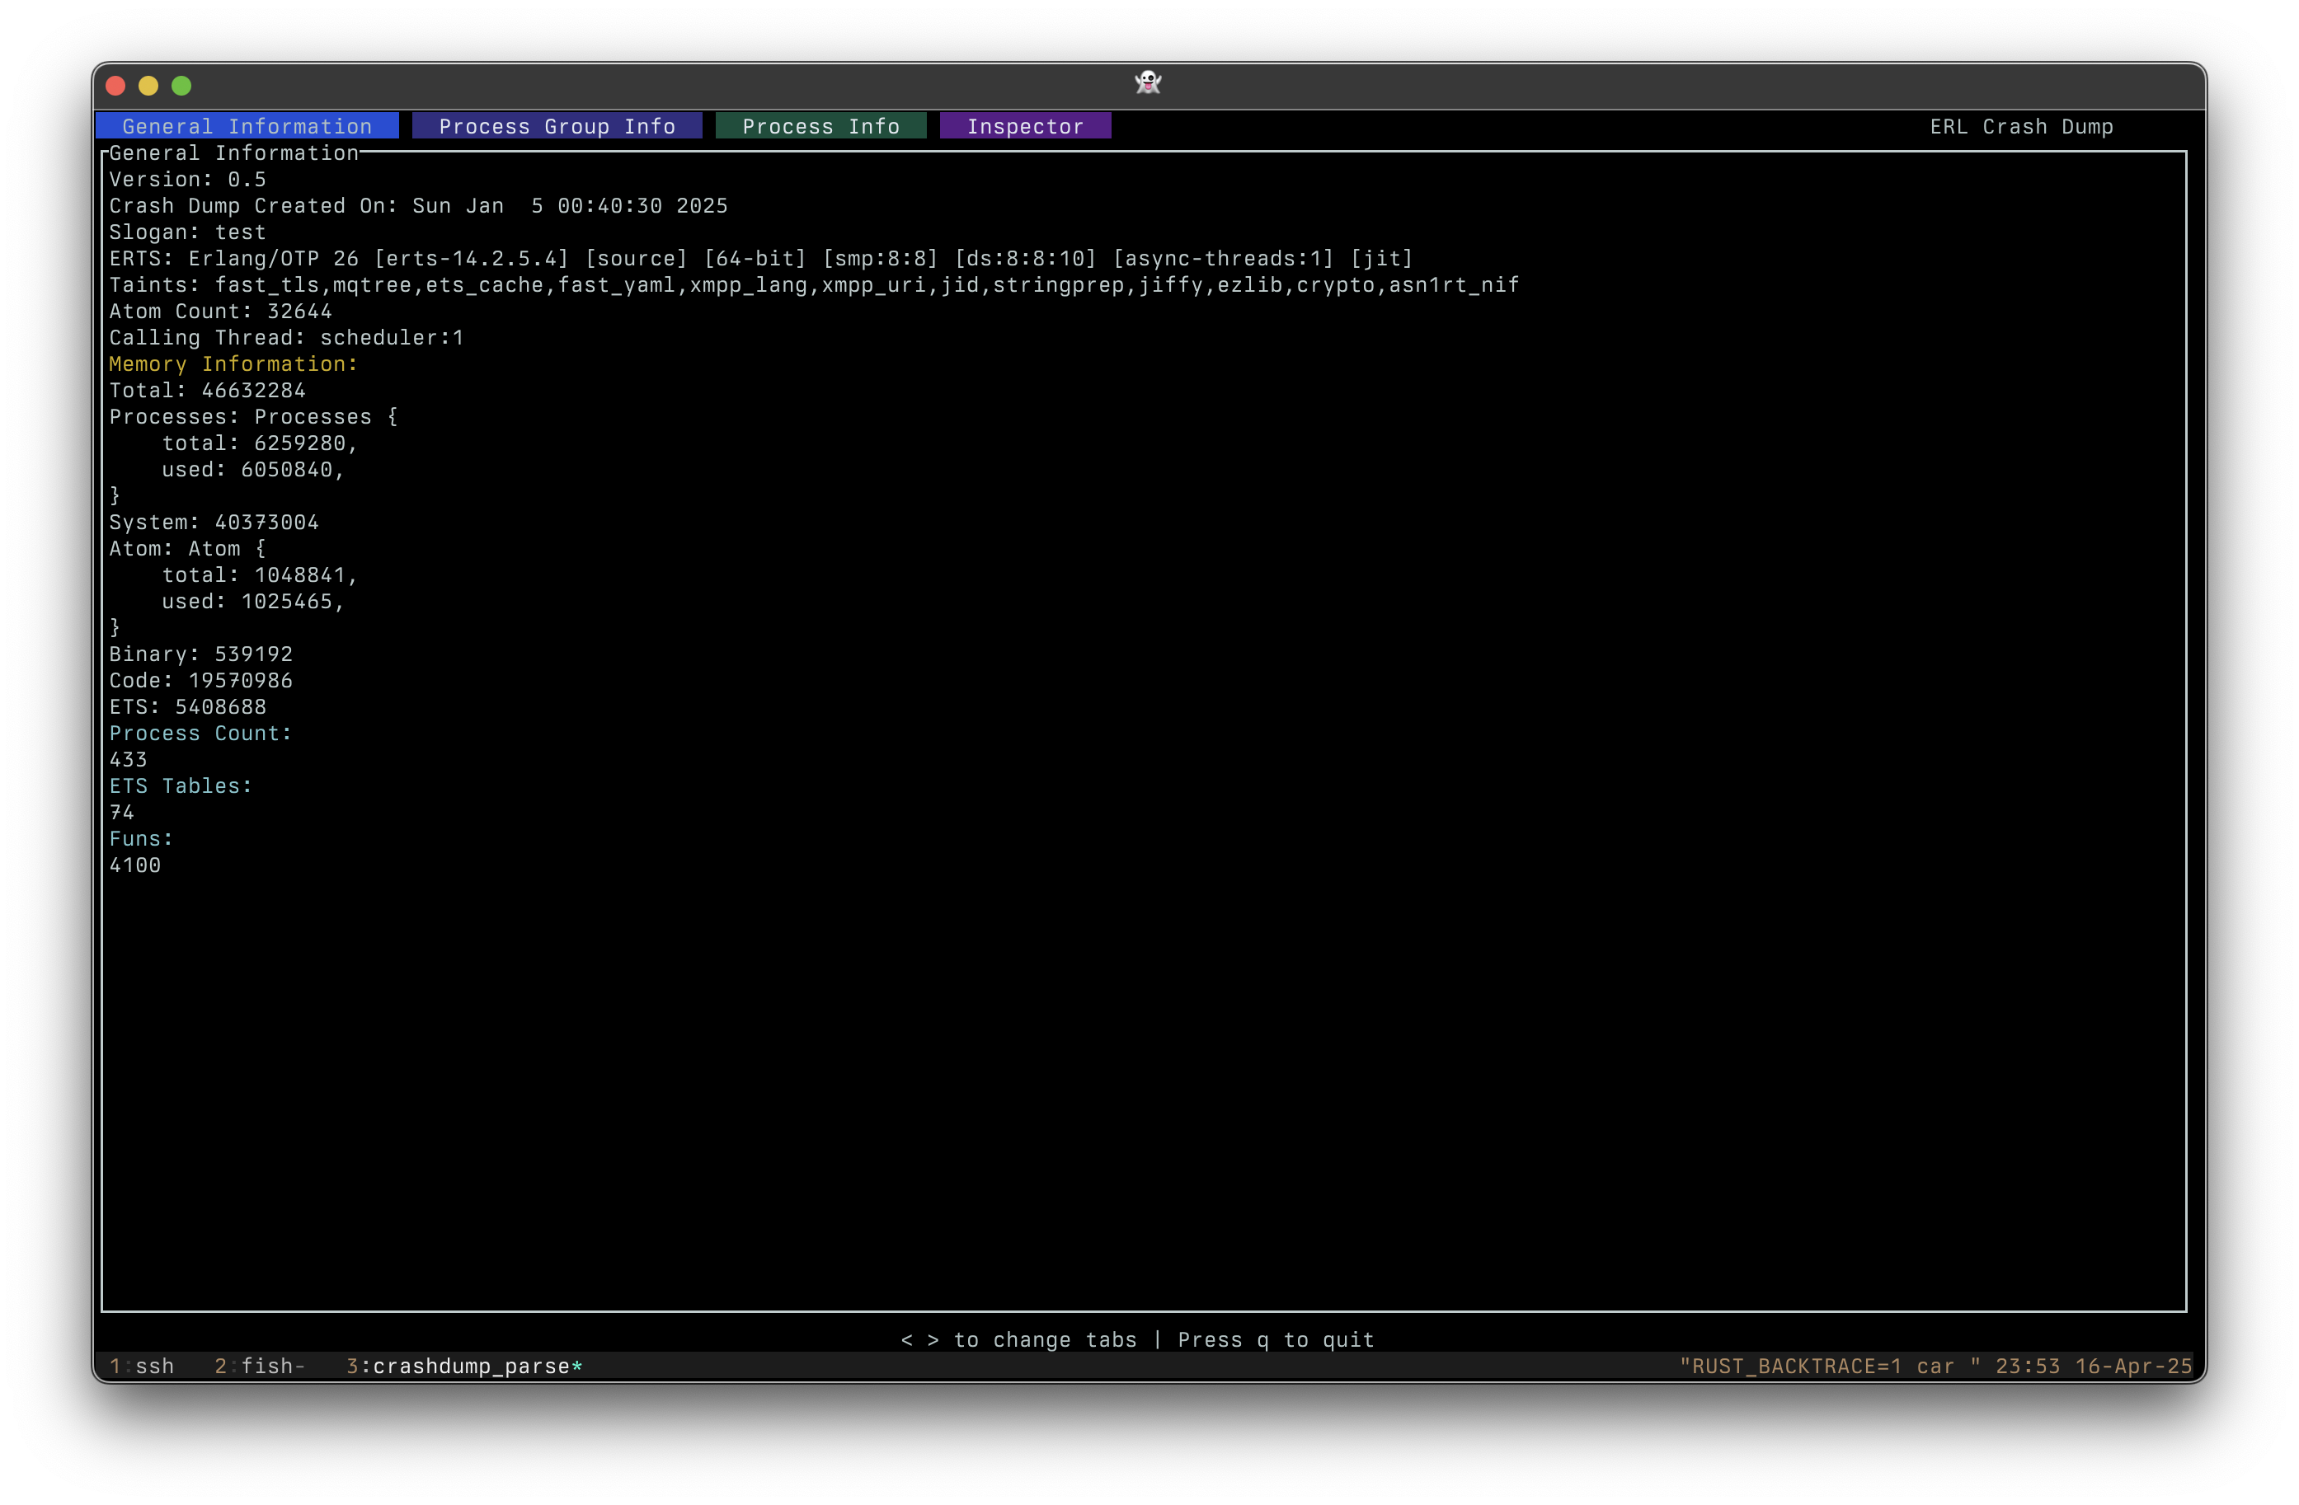Click the Taints line of NIF libraries
Viewport: 2299px width, 1505px height.
click(x=813, y=285)
